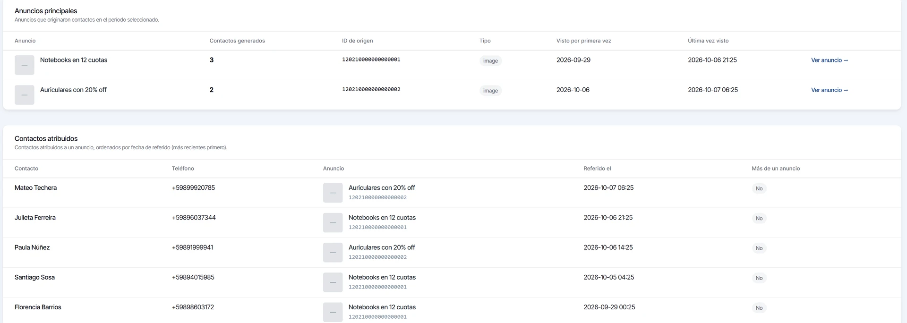Click the No badge in Paula Núñez's row
The height and width of the screenshot is (323, 907).
click(759, 248)
